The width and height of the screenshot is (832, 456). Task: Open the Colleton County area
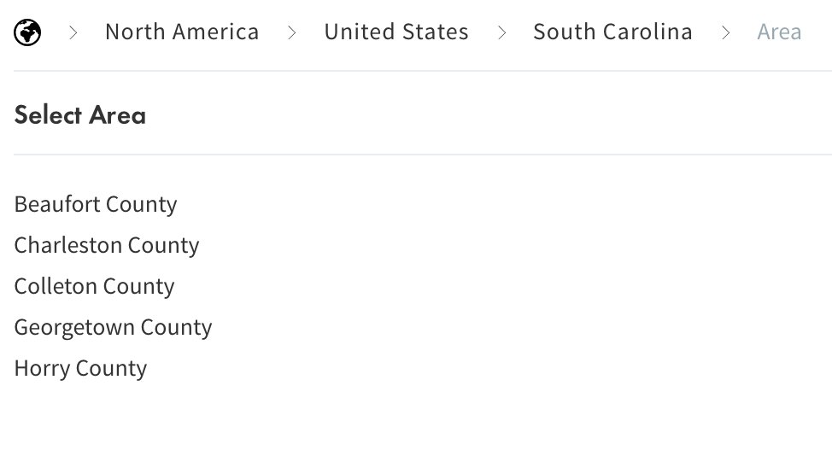click(x=95, y=286)
